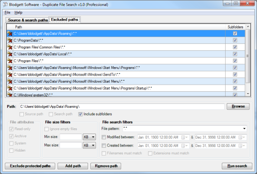Maximize the Duplicate File Search window
The image size is (257, 174).
(x=236, y=3)
